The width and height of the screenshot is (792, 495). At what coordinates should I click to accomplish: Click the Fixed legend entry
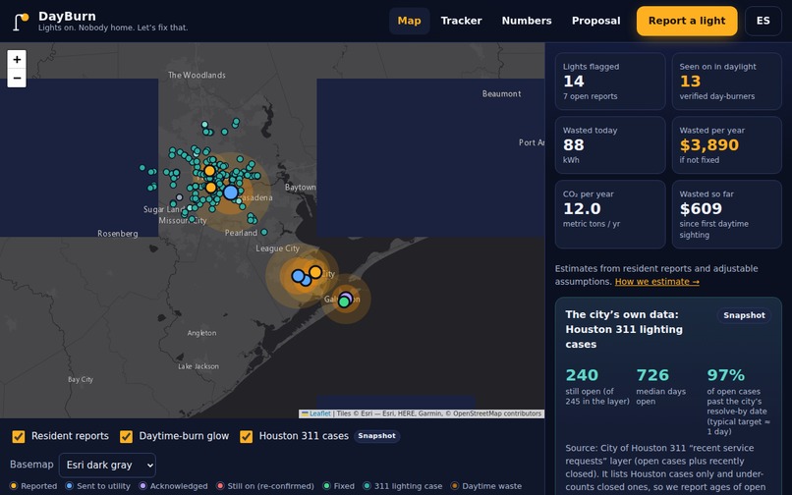click(x=338, y=486)
